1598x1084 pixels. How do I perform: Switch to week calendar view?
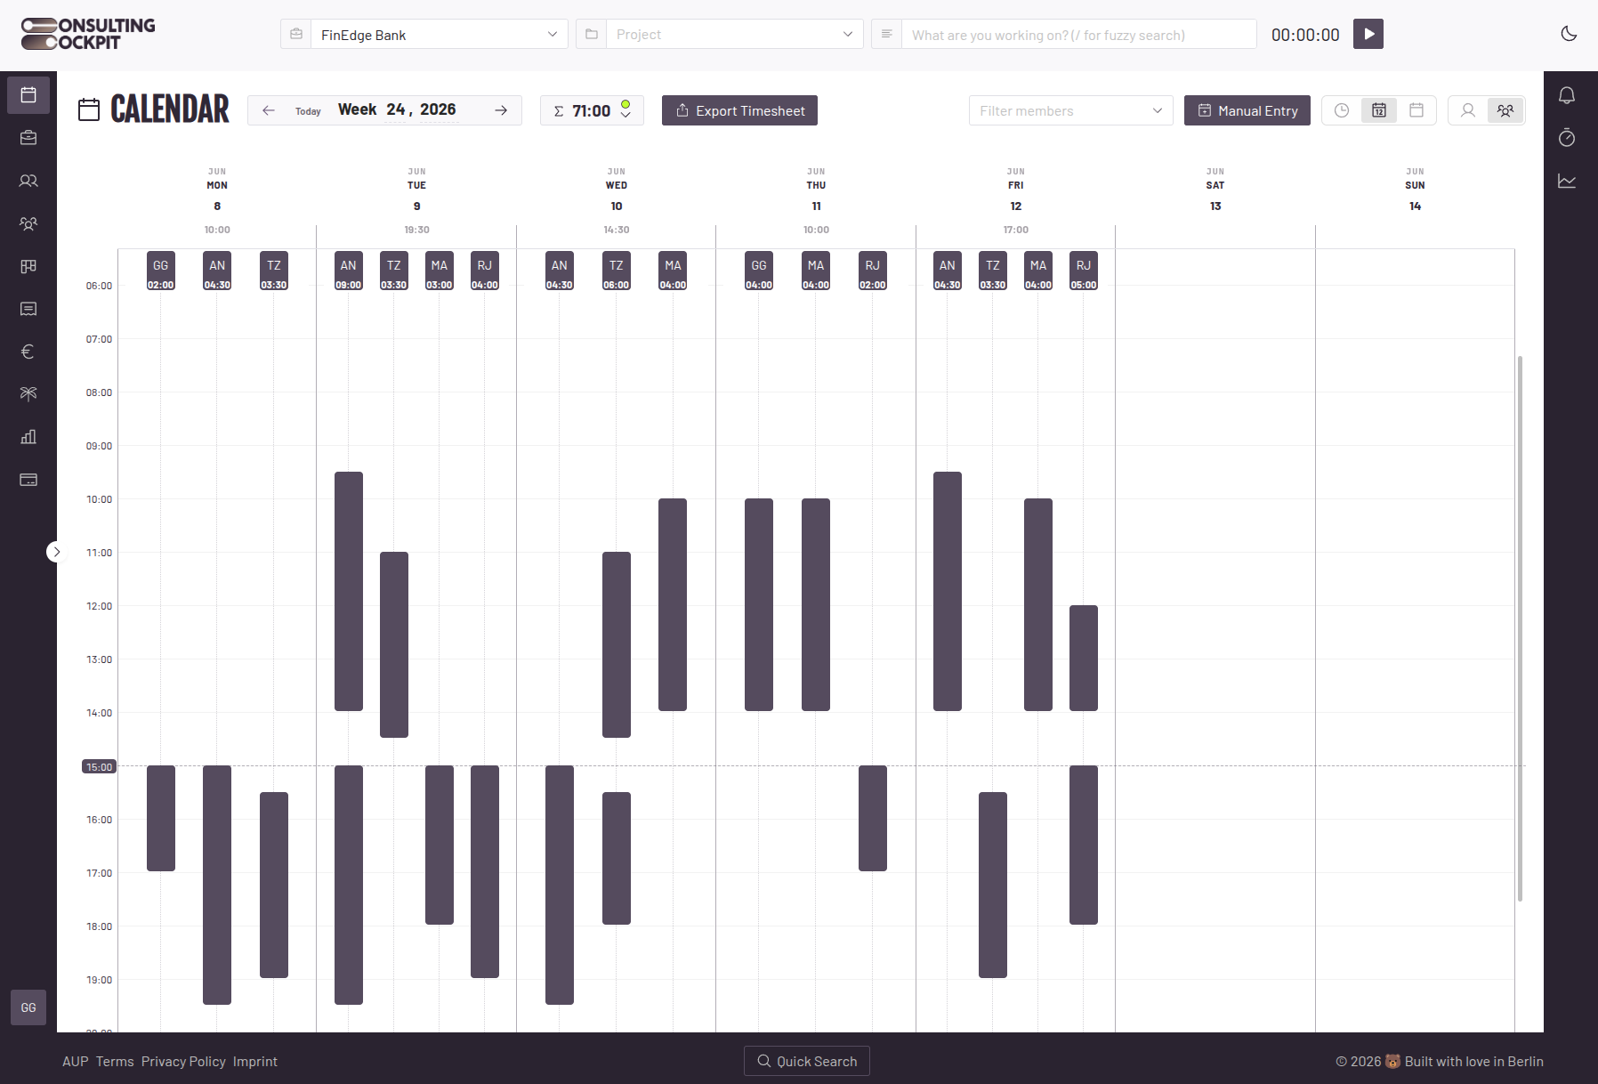[x=1378, y=110]
